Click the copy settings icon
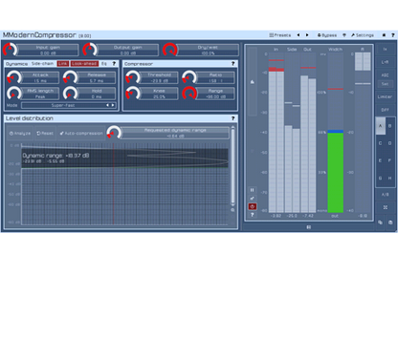This screenshot has height=359, width=398. click(380, 222)
